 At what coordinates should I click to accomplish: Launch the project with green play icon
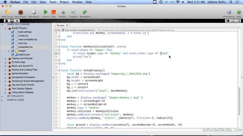pos(46,12)
